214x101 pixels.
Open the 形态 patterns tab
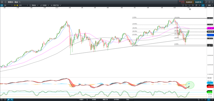click(x=127, y=100)
